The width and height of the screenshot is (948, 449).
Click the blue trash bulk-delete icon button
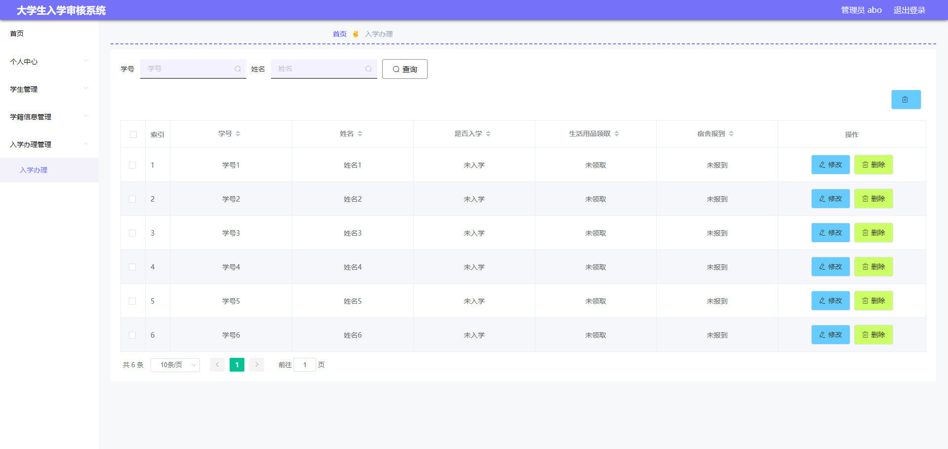pyautogui.click(x=906, y=100)
